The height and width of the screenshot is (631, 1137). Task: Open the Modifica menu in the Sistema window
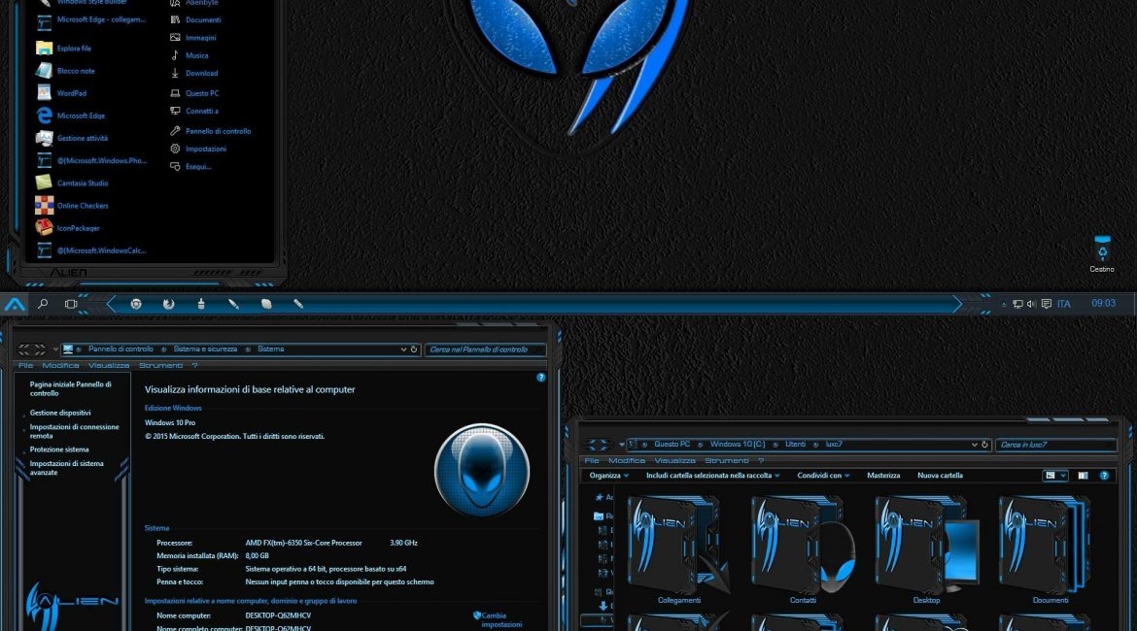(60, 366)
